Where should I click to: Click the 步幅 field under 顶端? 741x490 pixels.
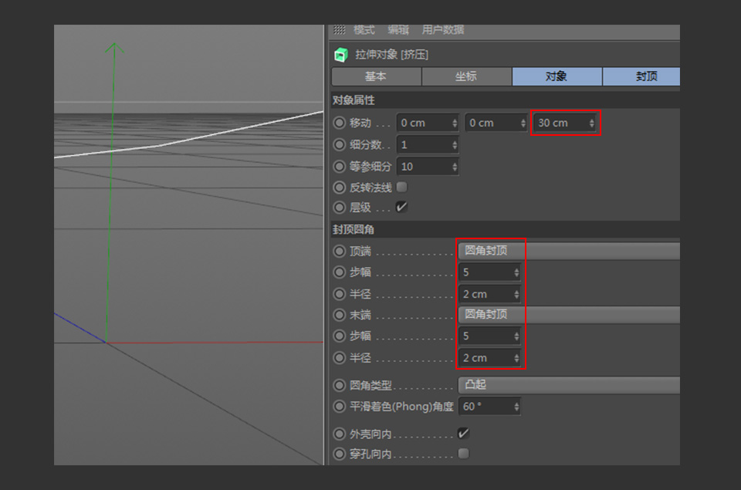pyautogui.click(x=489, y=272)
